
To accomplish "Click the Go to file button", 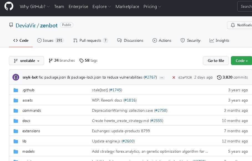I will tap(216, 61).
